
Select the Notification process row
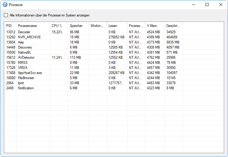26,88
